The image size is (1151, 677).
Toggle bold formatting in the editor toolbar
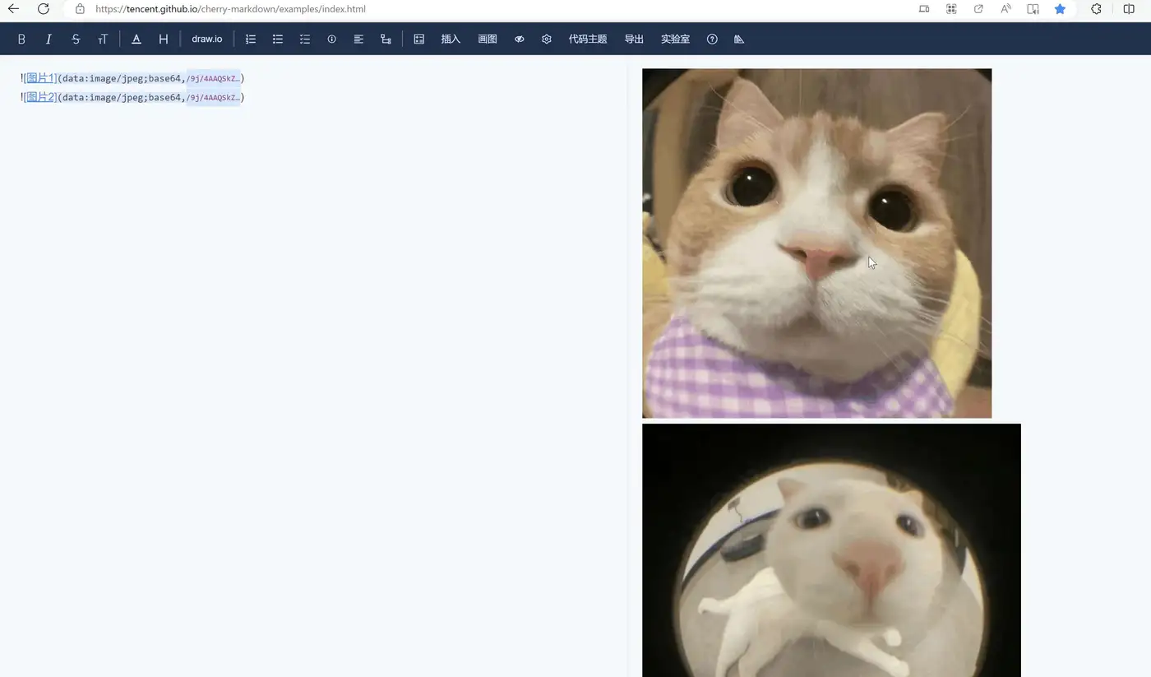[x=21, y=39]
